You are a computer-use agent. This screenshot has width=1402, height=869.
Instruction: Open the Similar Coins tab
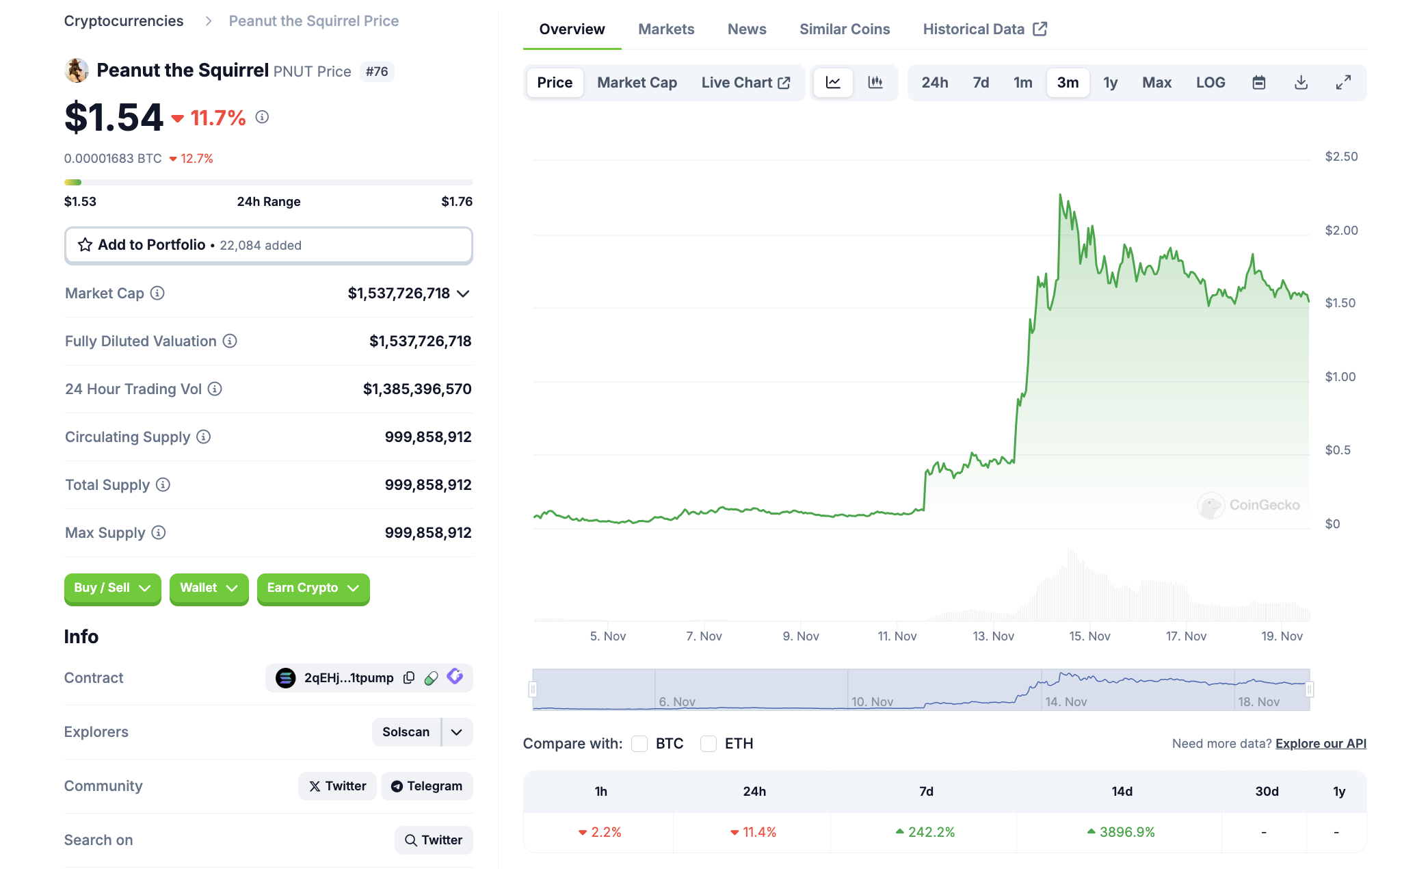click(x=844, y=29)
